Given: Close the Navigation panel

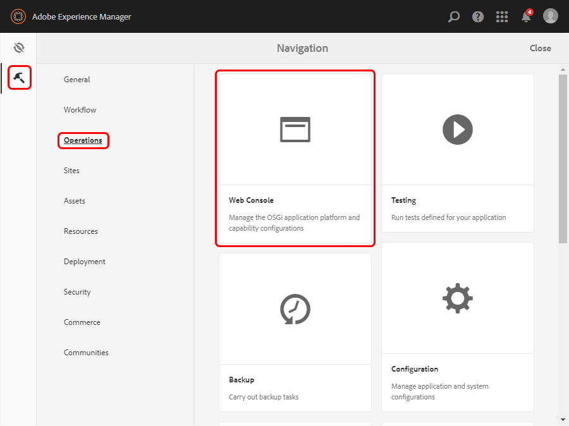Looking at the screenshot, I should pos(540,48).
